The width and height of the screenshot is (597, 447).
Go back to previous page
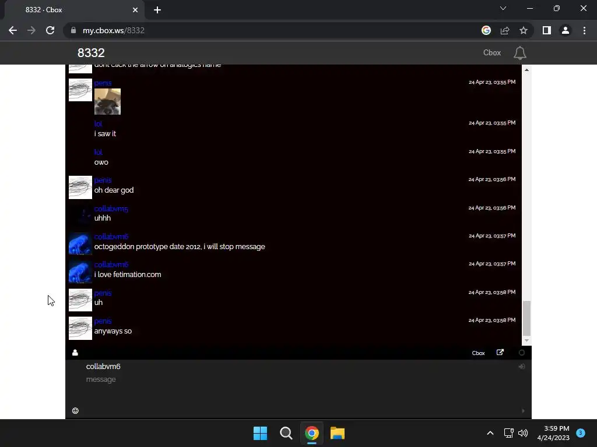coord(13,30)
